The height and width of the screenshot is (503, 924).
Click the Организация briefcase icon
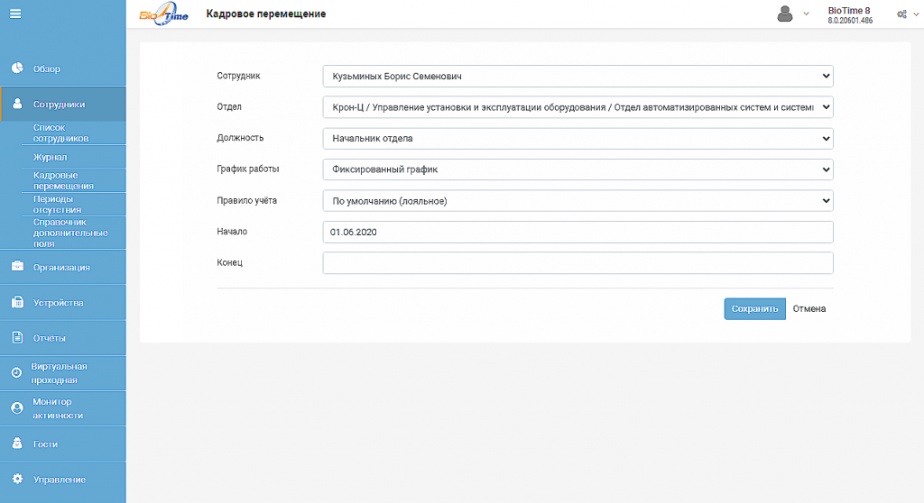pos(17,266)
